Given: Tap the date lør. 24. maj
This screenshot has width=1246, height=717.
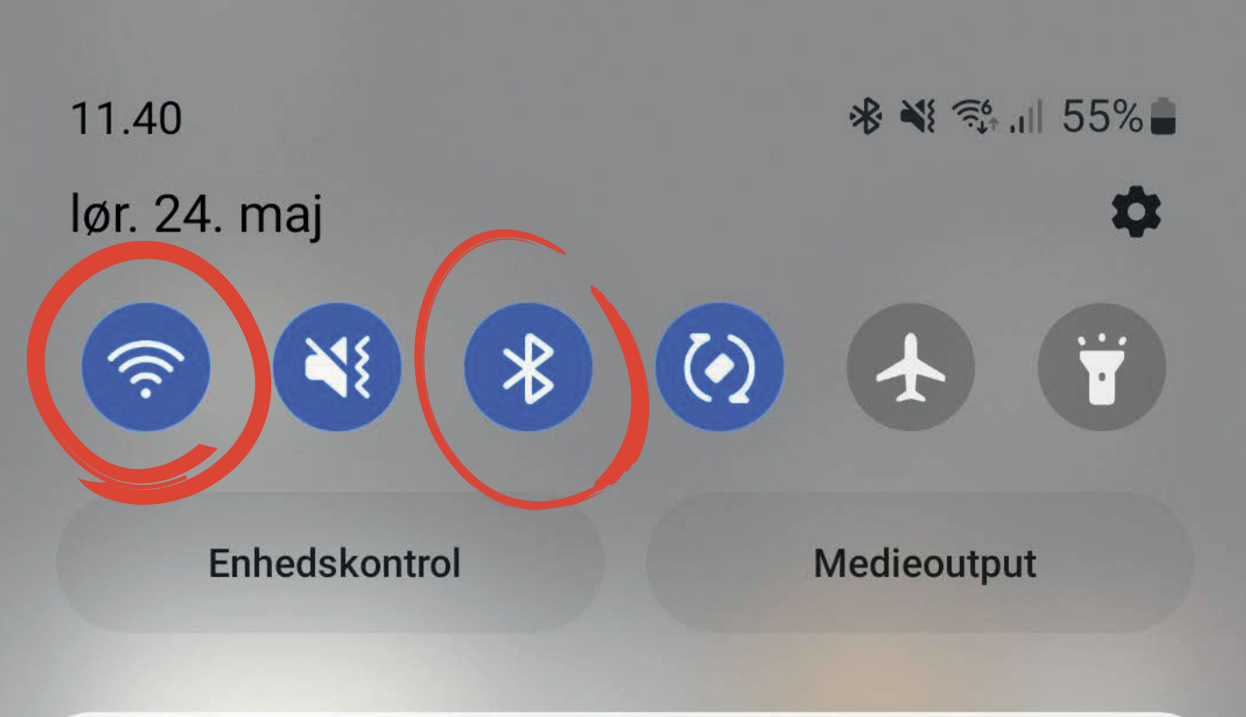Looking at the screenshot, I should click(x=197, y=215).
